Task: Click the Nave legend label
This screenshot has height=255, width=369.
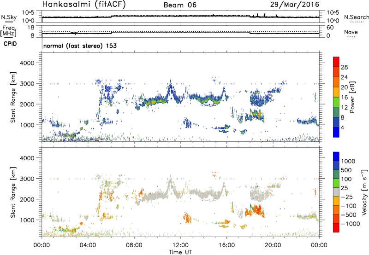Action: pos(351,32)
